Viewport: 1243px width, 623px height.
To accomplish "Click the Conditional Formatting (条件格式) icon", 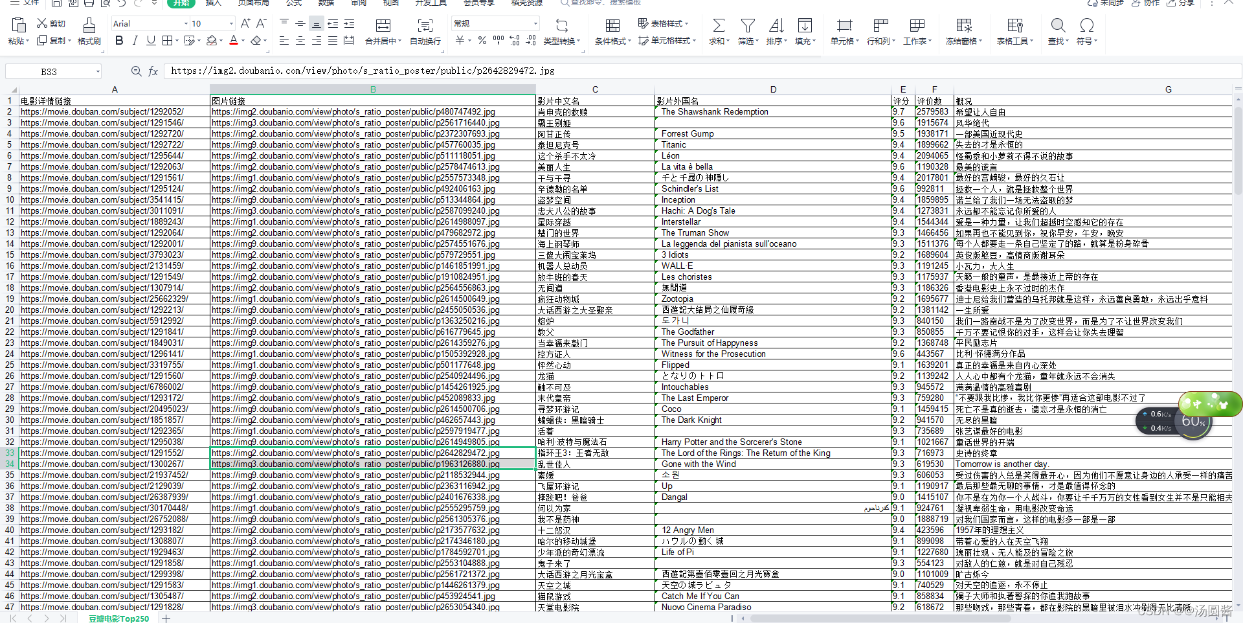I will (x=612, y=25).
